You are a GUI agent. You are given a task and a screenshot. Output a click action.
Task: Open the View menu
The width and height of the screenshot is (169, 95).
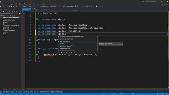pos(7,4)
